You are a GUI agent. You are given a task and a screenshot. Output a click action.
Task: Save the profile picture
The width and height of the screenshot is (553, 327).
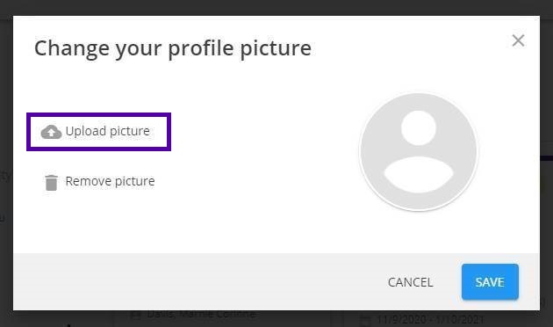[x=490, y=282]
